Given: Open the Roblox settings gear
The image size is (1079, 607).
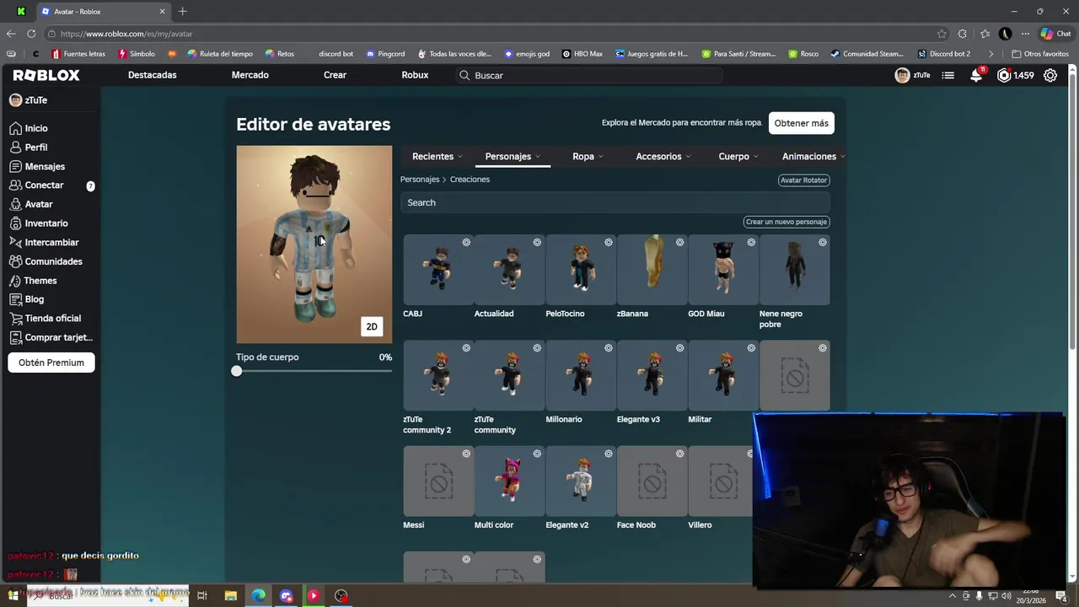Looking at the screenshot, I should tap(1050, 75).
